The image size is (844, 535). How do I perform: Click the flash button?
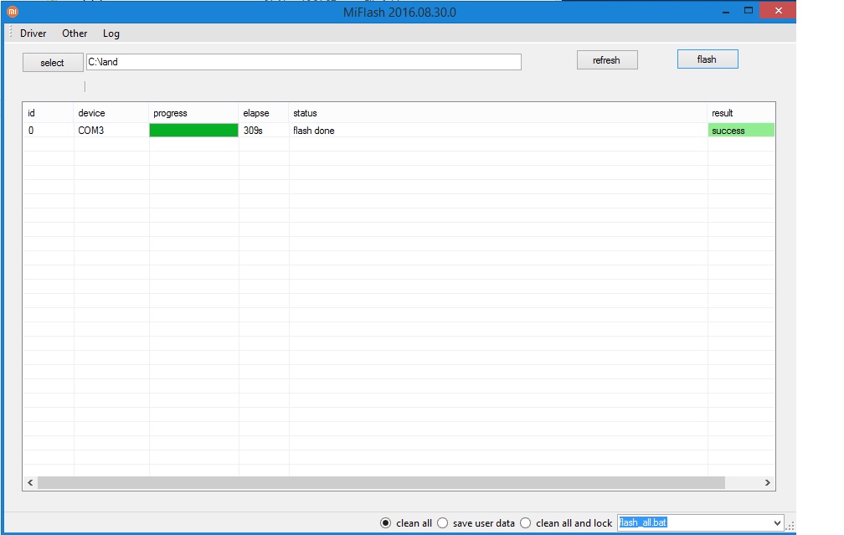click(x=708, y=59)
